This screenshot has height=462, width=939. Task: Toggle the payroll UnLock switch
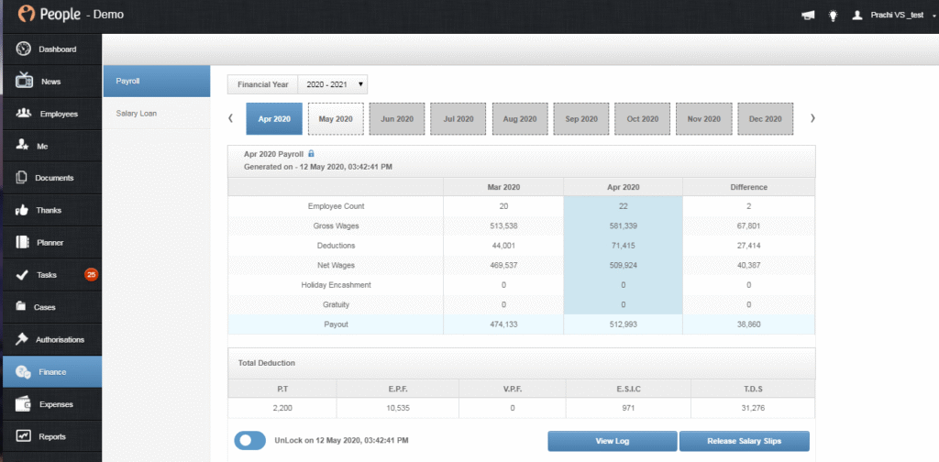click(x=249, y=440)
